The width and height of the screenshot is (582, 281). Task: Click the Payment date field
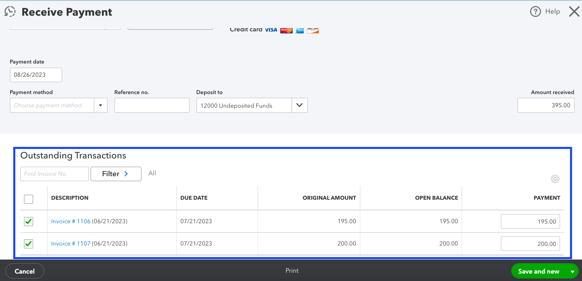pos(36,75)
